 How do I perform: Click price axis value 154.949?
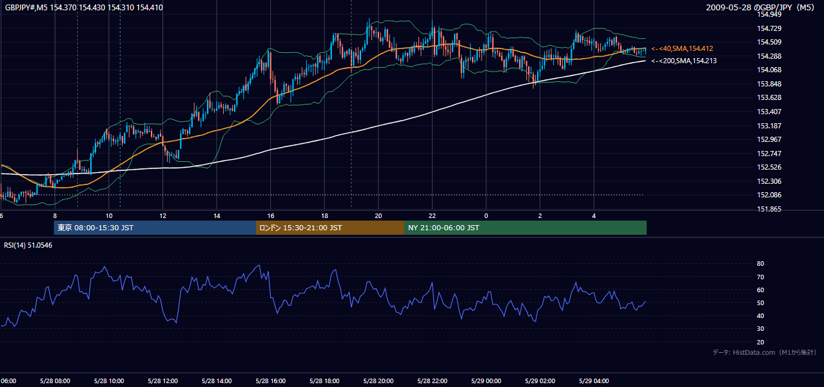769,14
